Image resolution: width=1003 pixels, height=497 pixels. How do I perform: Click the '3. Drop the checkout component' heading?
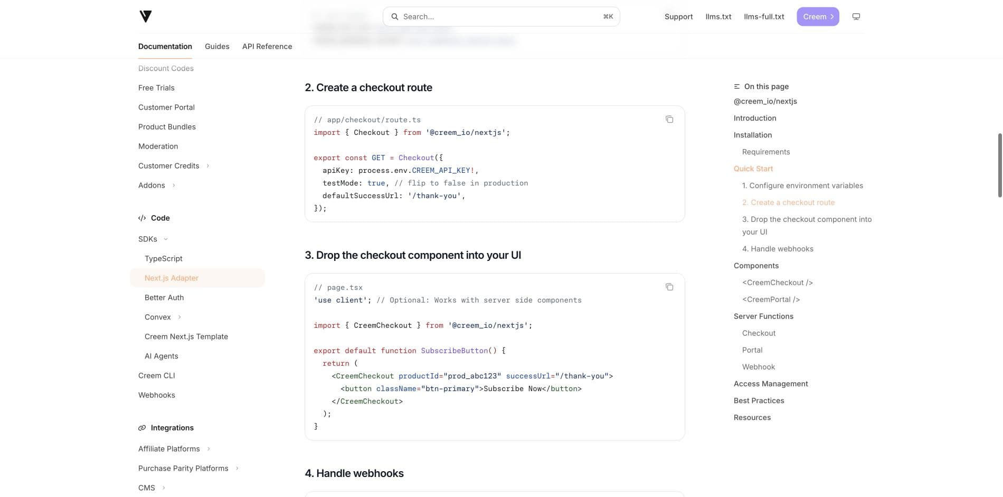(x=413, y=255)
